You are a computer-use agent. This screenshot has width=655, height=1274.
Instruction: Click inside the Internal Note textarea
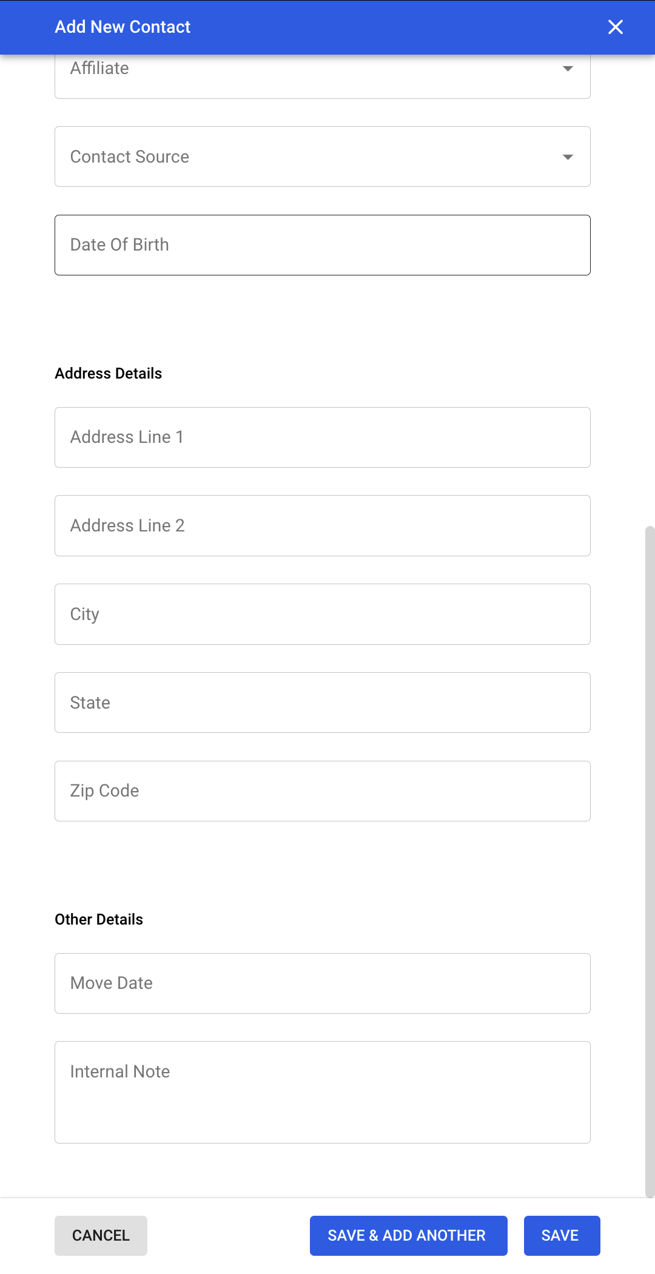click(x=322, y=1093)
